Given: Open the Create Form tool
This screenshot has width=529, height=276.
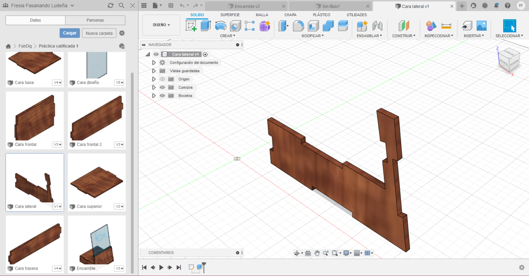Looking at the screenshot, I should [265, 26].
